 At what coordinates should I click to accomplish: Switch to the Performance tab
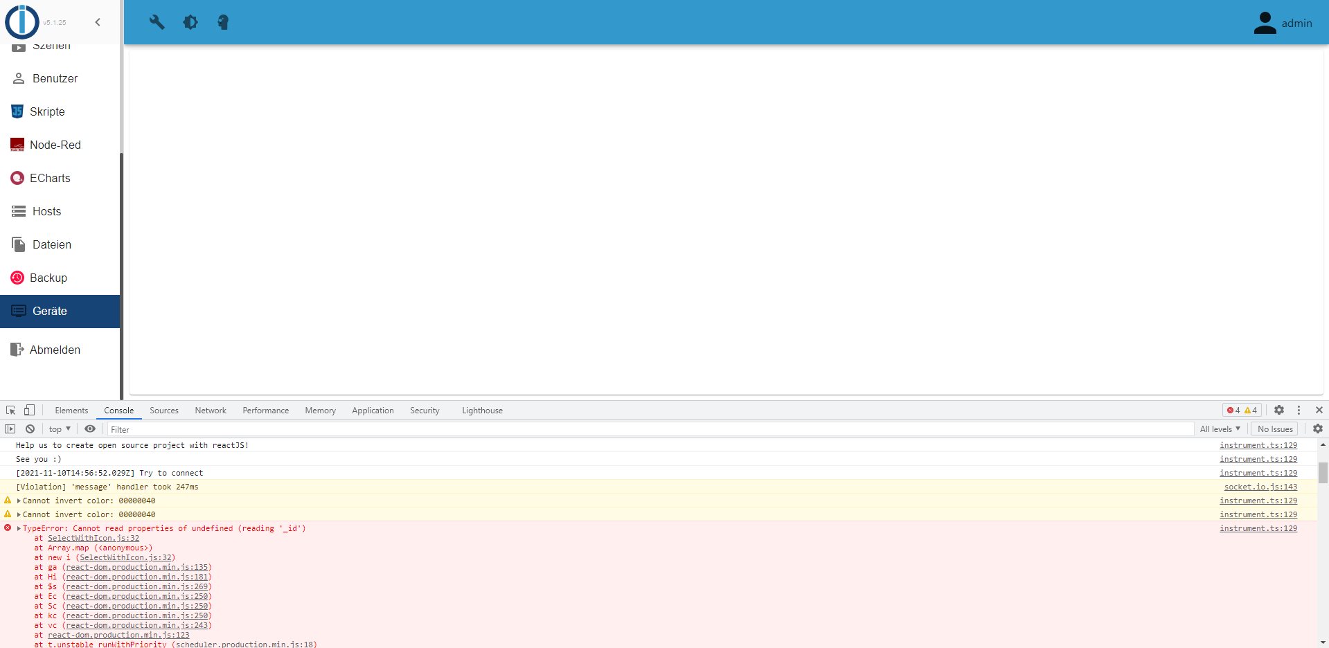click(x=265, y=411)
